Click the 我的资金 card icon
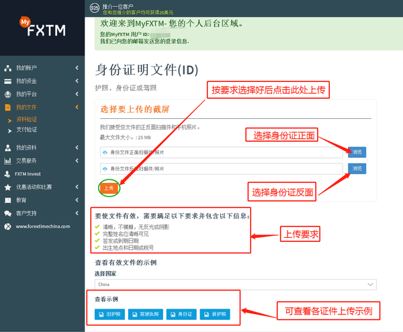This screenshot has width=403, height=332. [8, 81]
